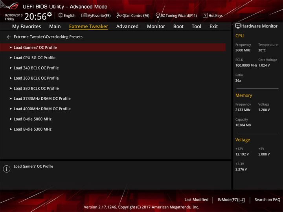Expand arrow for Load 4000MHz DRAM OC Profile

click(x=11, y=109)
